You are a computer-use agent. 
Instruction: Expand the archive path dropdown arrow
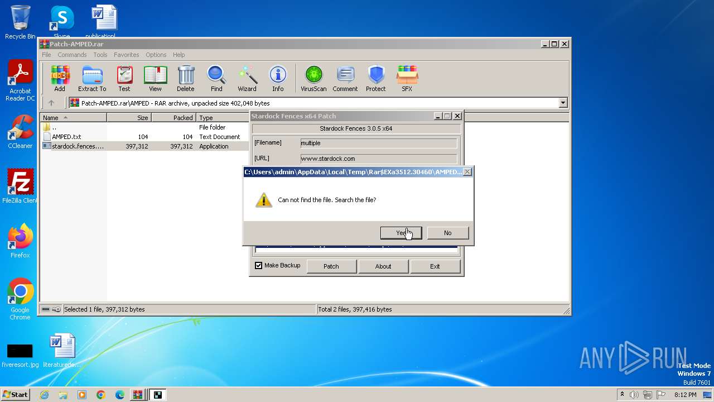click(563, 103)
